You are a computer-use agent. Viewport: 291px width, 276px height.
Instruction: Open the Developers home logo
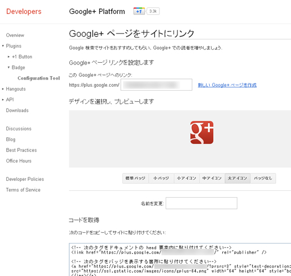[x=24, y=11]
